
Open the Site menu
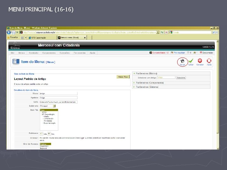(x=12, y=53)
